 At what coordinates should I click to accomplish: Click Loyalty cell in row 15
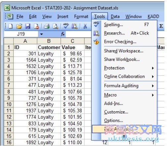49,136
